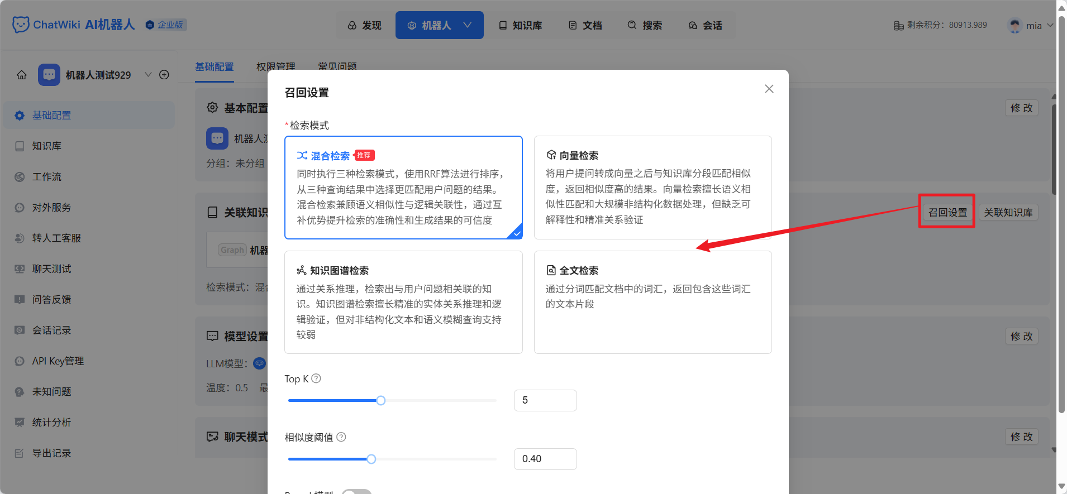Click the 召回设置 button behind the dialog

(947, 212)
